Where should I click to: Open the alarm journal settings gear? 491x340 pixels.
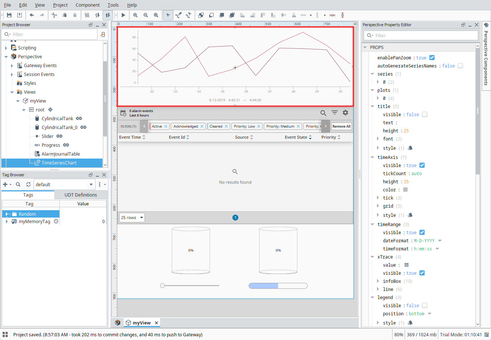tap(345, 113)
